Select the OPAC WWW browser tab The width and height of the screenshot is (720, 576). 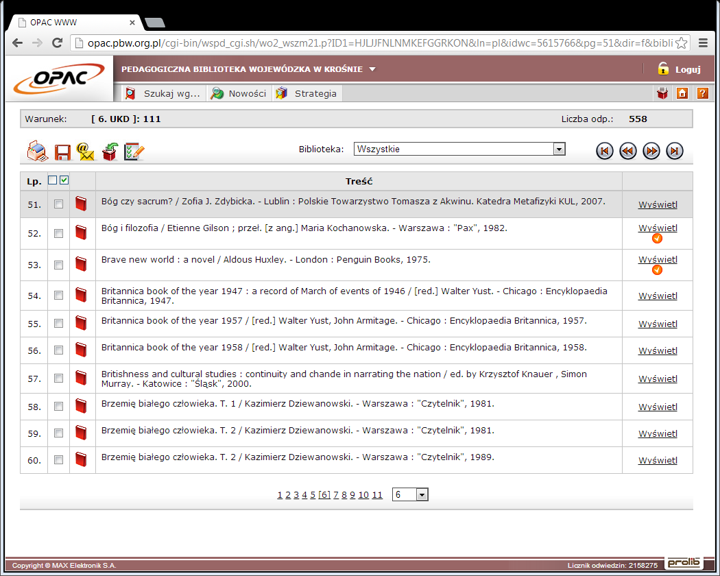click(75, 22)
